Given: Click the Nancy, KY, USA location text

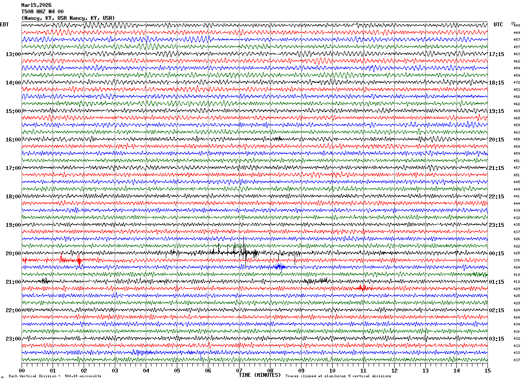Looking at the screenshot, I should 68,18.
